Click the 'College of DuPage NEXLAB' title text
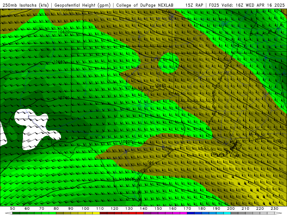 click(145, 5)
